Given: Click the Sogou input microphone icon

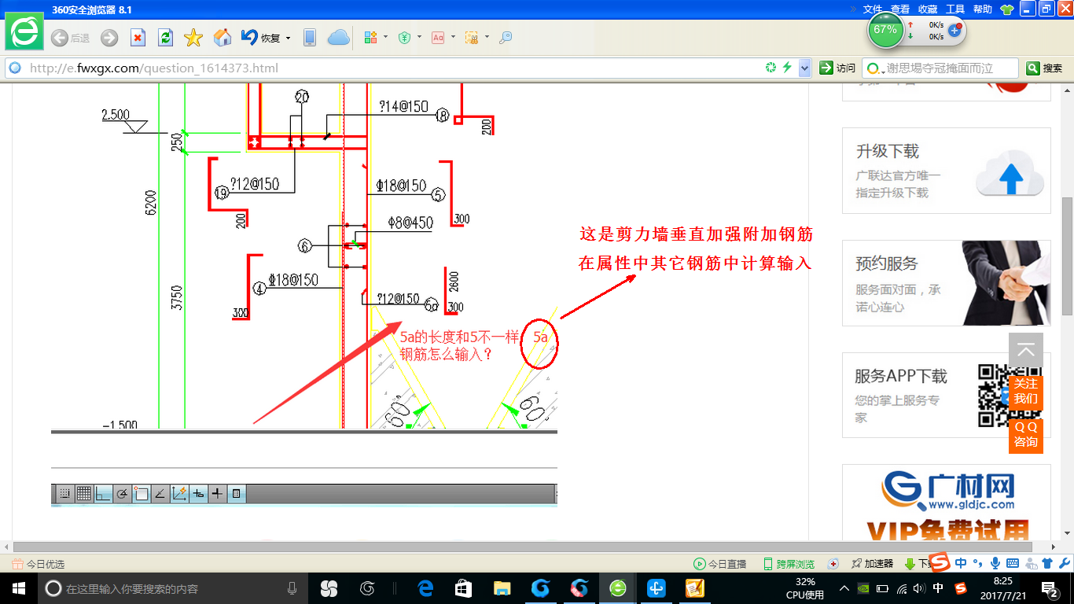Looking at the screenshot, I should (x=995, y=563).
